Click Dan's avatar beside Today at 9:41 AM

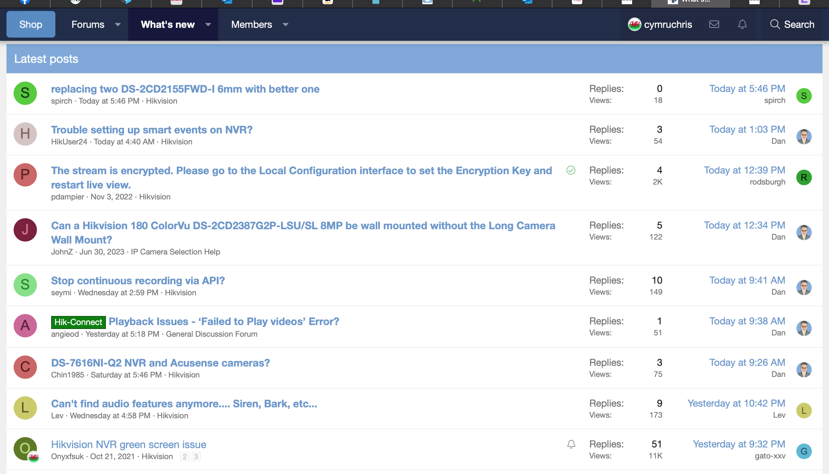click(804, 288)
